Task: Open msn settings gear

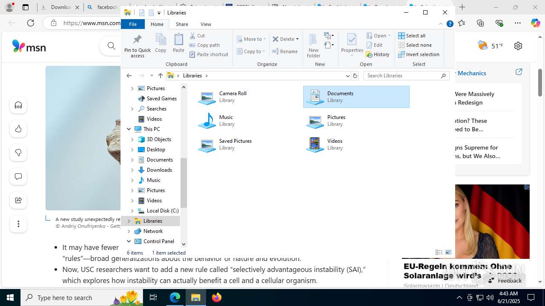Action: [x=518, y=46]
